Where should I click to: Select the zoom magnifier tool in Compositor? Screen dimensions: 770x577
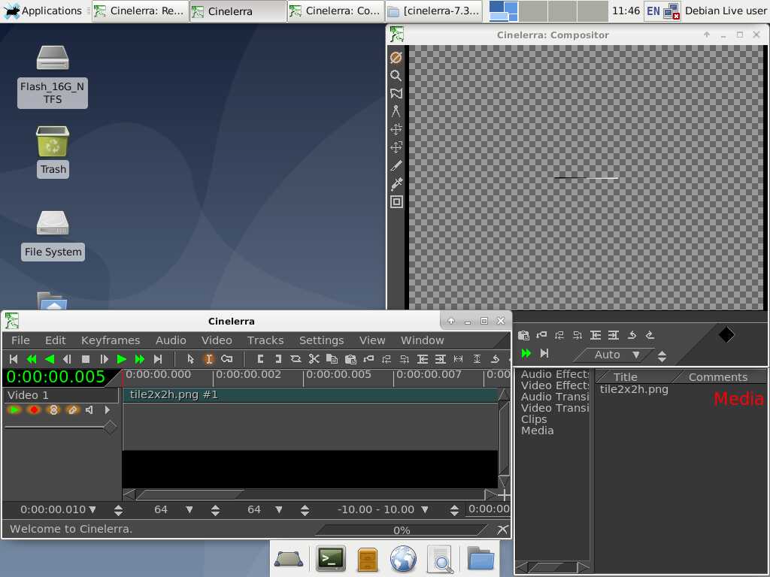click(x=396, y=75)
